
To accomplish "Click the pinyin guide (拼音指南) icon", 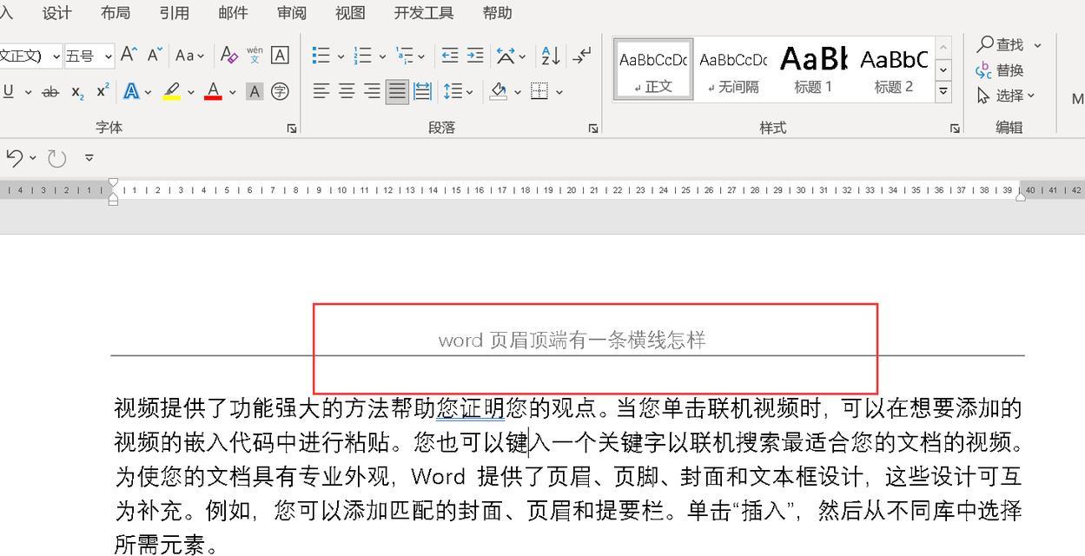I will coord(254,55).
